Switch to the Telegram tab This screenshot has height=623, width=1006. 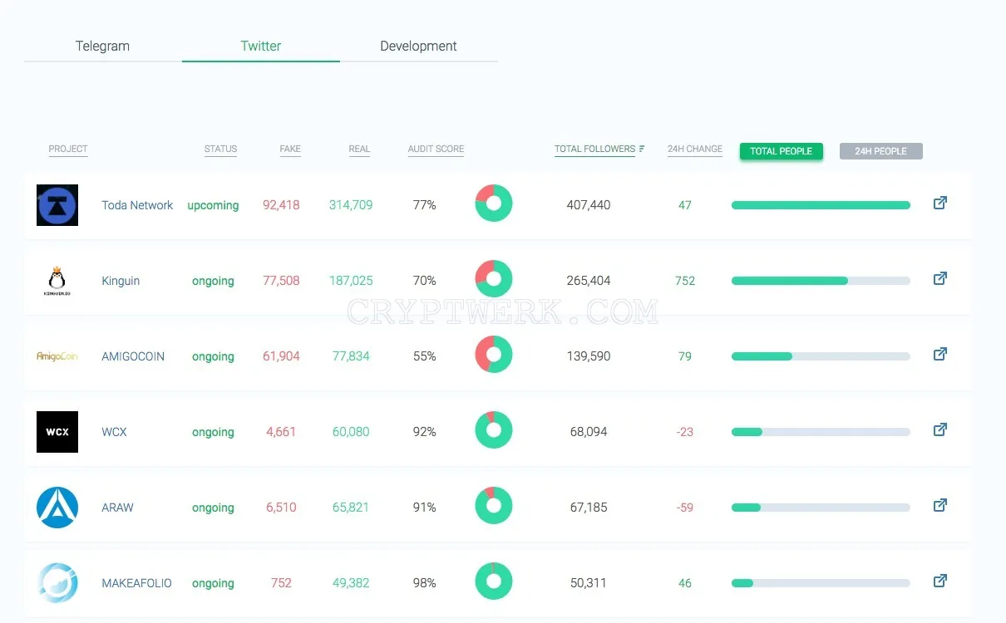pos(103,46)
